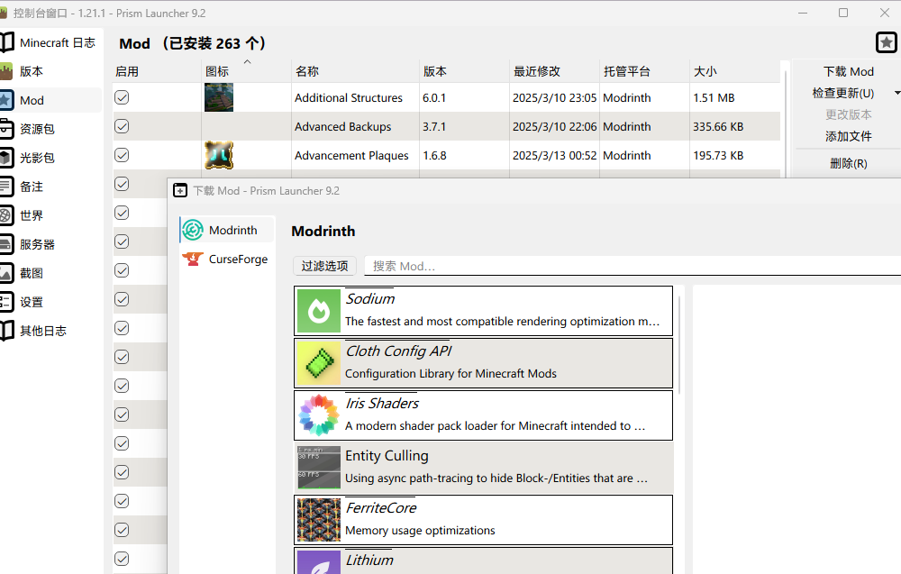Click the 更改版本 button
Image resolution: width=901 pixels, height=574 pixels.
pos(848,114)
